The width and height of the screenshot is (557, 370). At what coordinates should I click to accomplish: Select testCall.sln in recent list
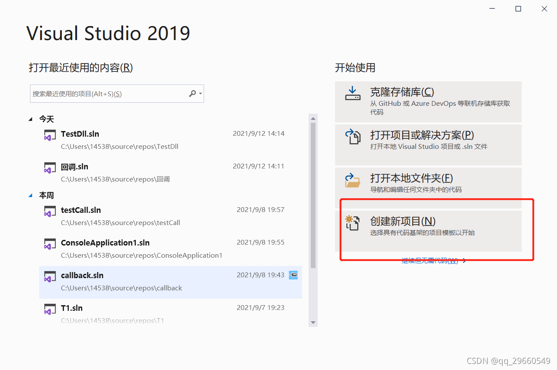click(171, 216)
